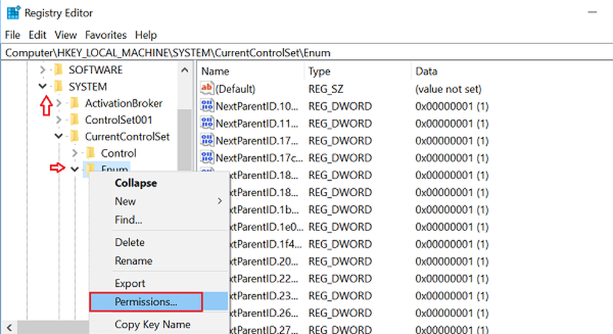The image size is (613, 334).
Task: Click the Registry Editor app icon in title bar
Action: click(12, 11)
